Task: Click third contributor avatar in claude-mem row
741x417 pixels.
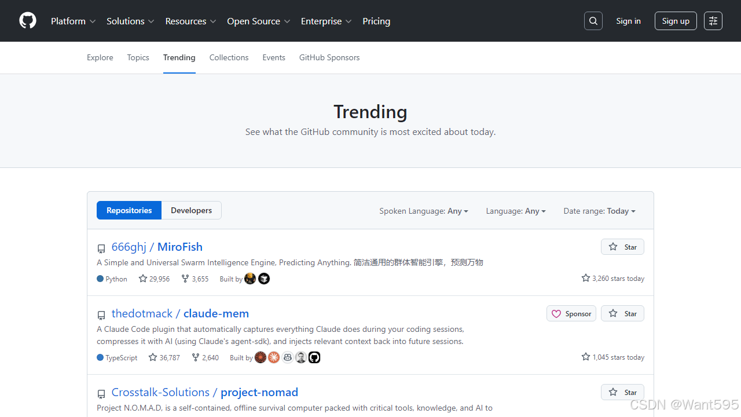Action: [288, 357]
